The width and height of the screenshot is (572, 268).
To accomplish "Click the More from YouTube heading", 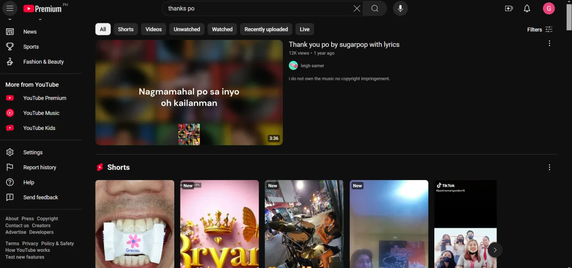I will point(32,84).
